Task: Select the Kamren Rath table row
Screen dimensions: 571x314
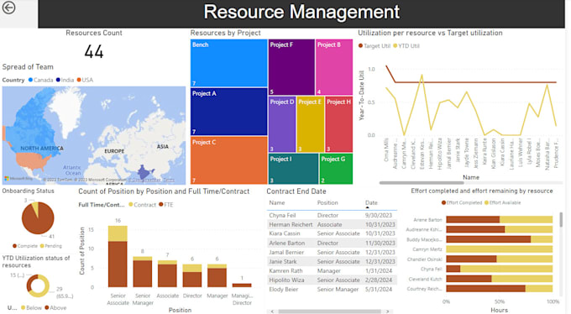Action: 332,270
